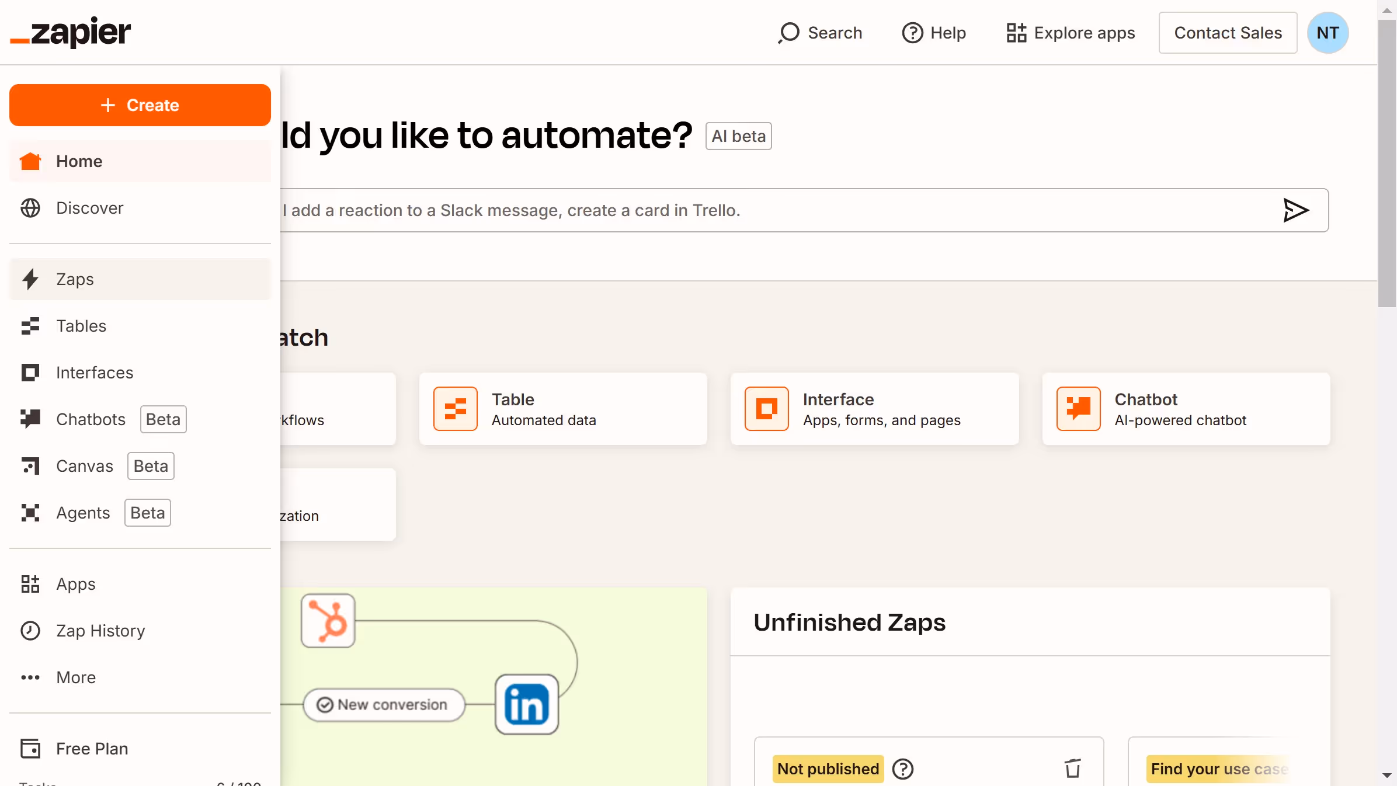
Task: Click the Zapier logo
Action: point(70,32)
